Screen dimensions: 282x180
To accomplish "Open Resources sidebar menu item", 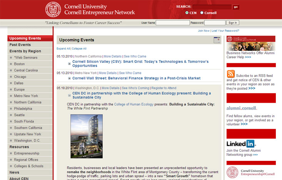I will coord(30,147).
